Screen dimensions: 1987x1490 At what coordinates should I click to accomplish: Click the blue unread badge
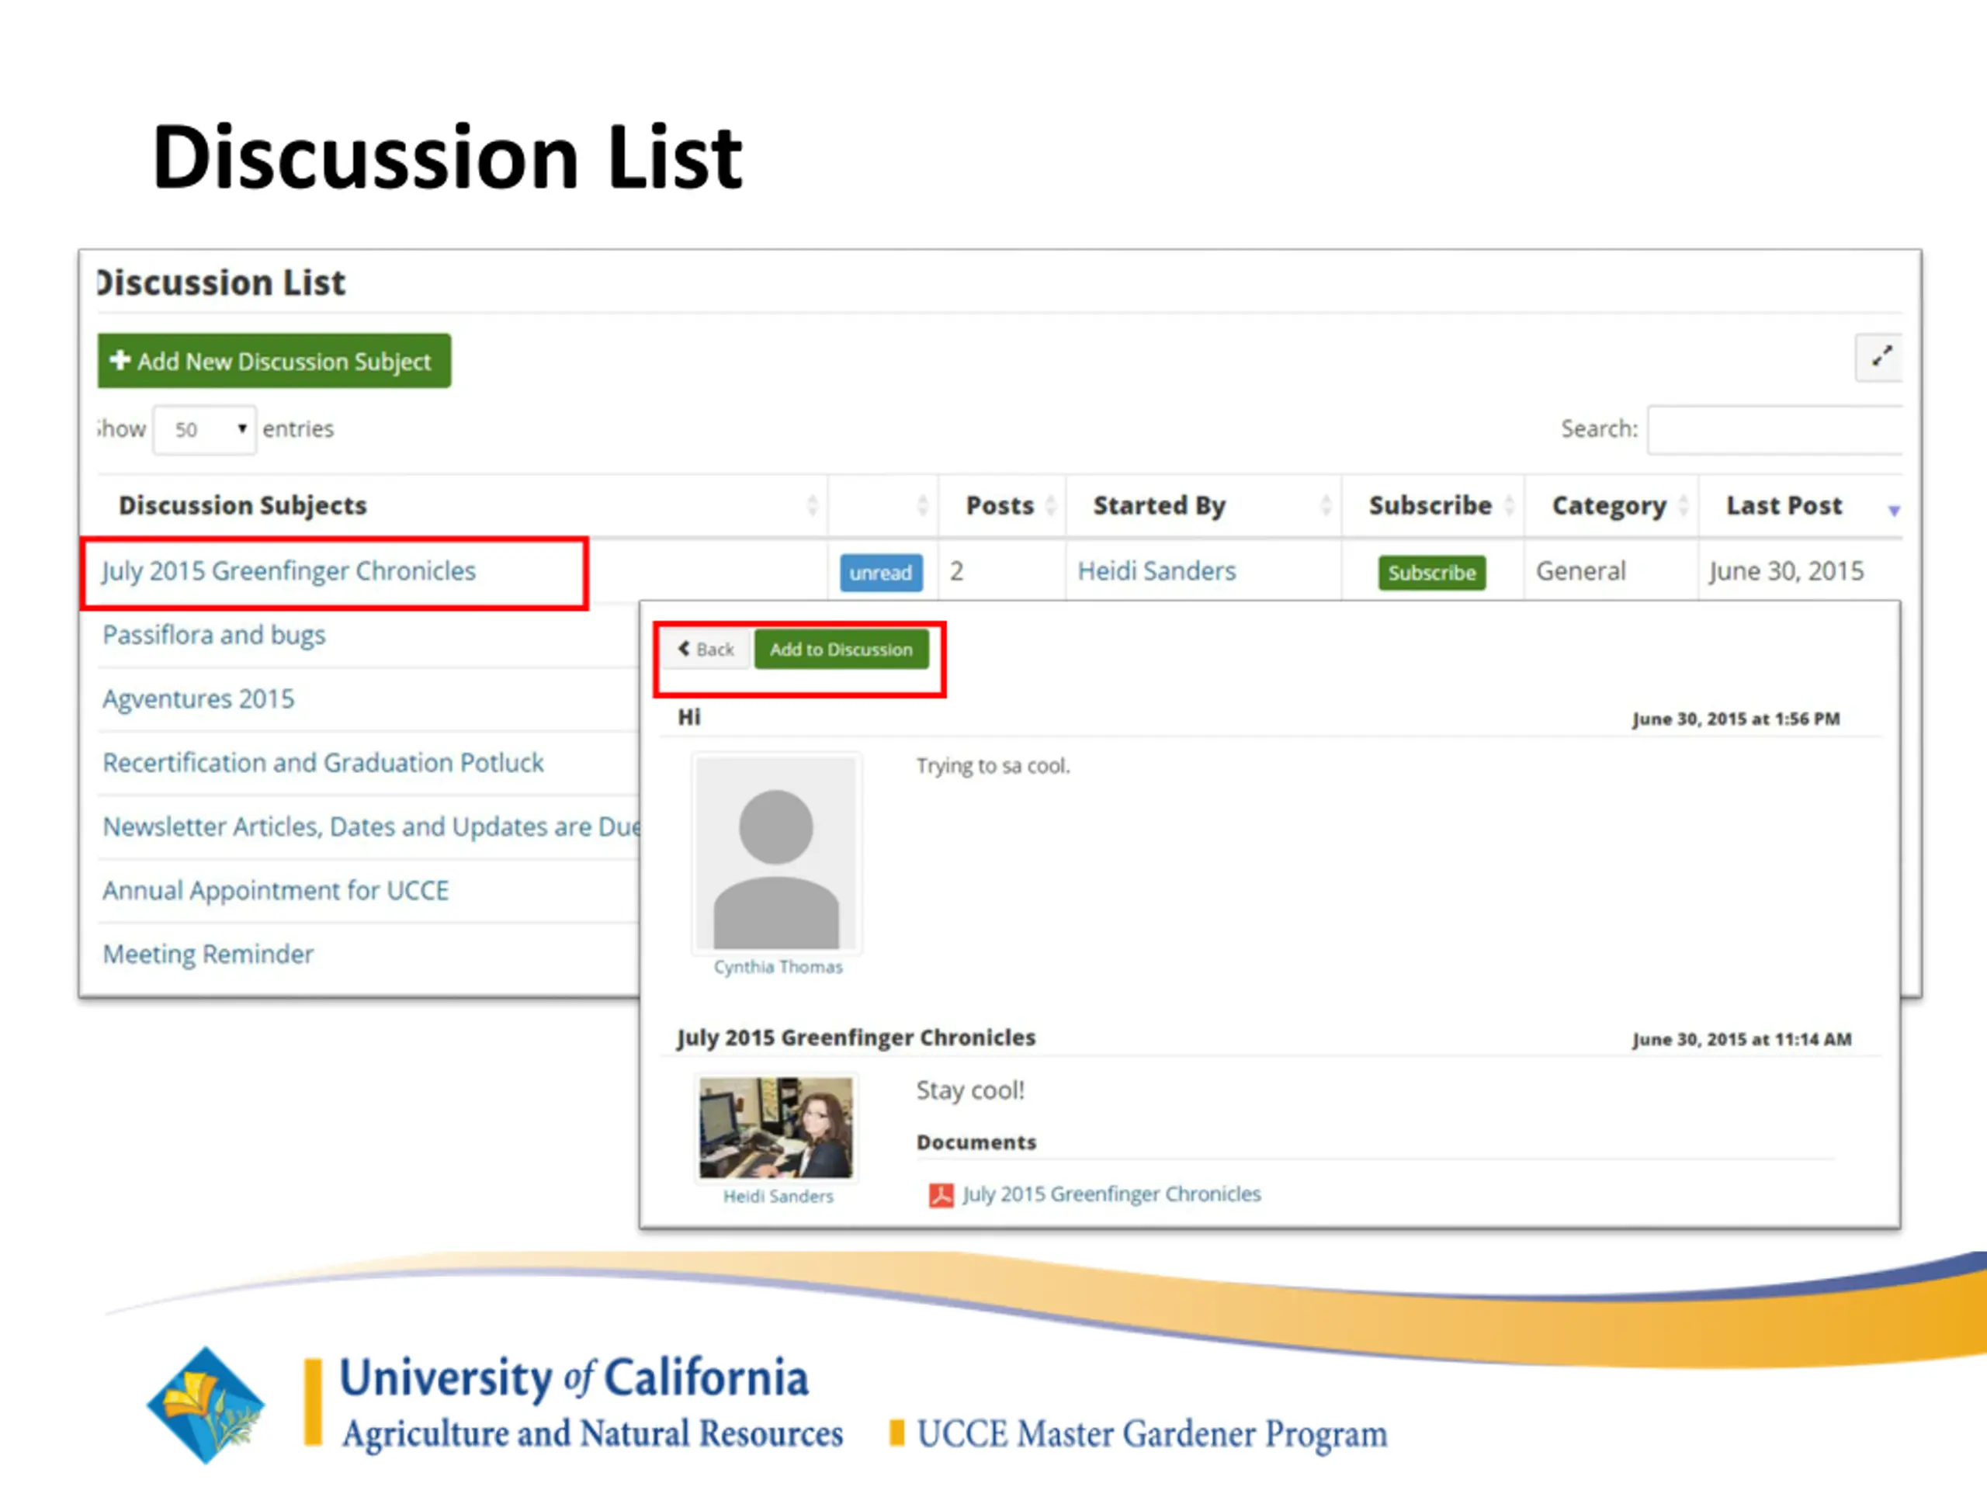[x=880, y=572]
